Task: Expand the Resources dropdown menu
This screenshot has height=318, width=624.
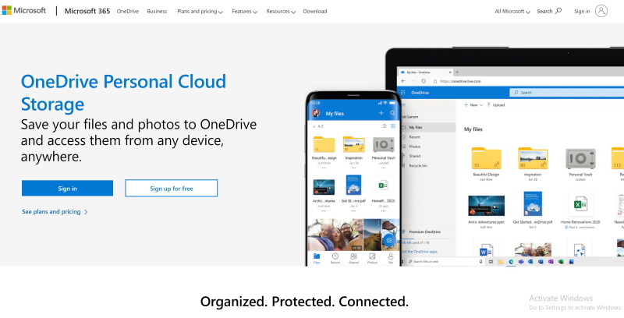Action: (281, 11)
